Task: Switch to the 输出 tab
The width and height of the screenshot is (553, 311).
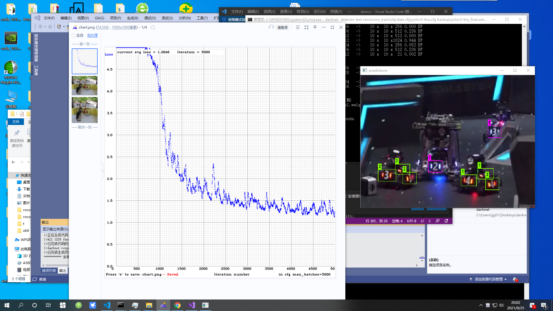Action: [63, 271]
